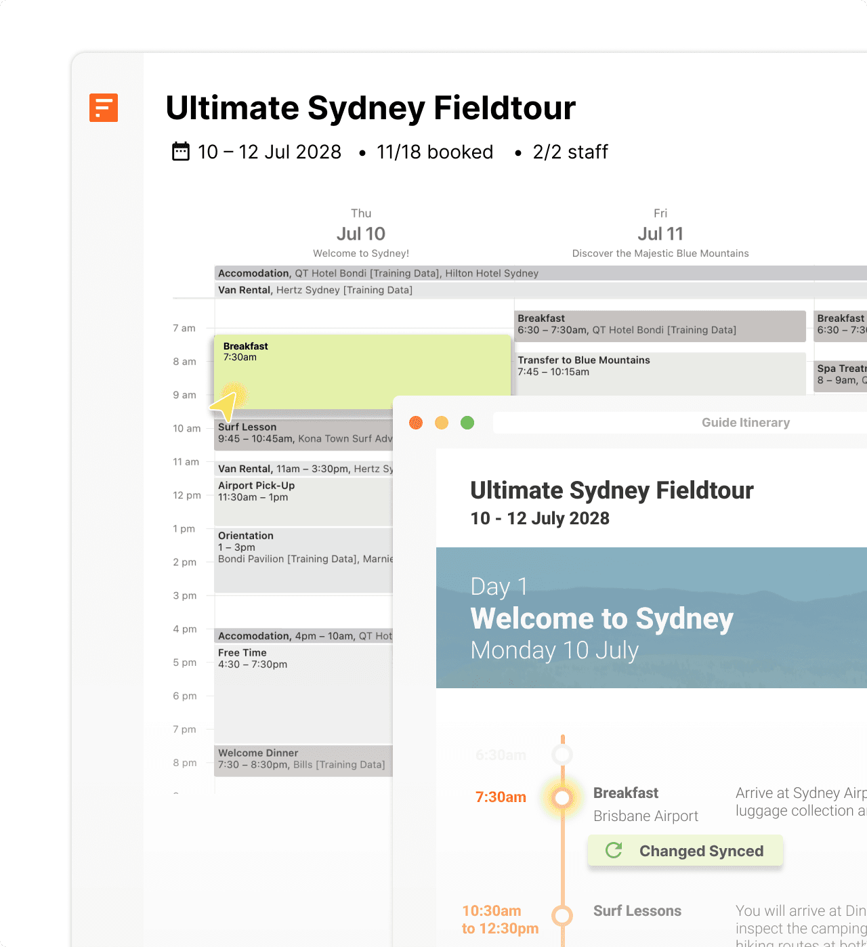Click the Day 1 Welcome to Sydney banner
The image size is (867, 947).
pyautogui.click(x=650, y=616)
